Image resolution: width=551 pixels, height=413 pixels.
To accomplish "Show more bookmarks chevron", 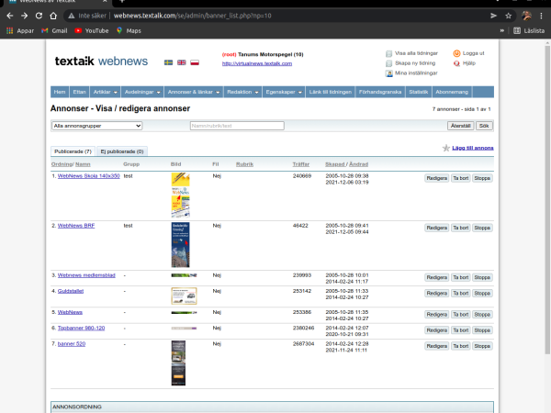I will pos(502,30).
